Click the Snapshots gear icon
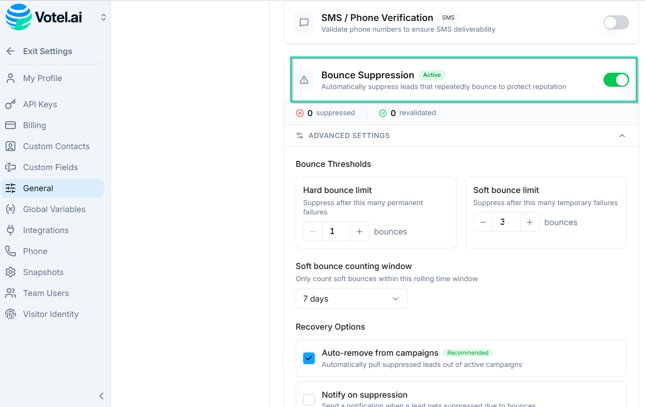Image resolution: width=645 pixels, height=407 pixels. click(11, 272)
